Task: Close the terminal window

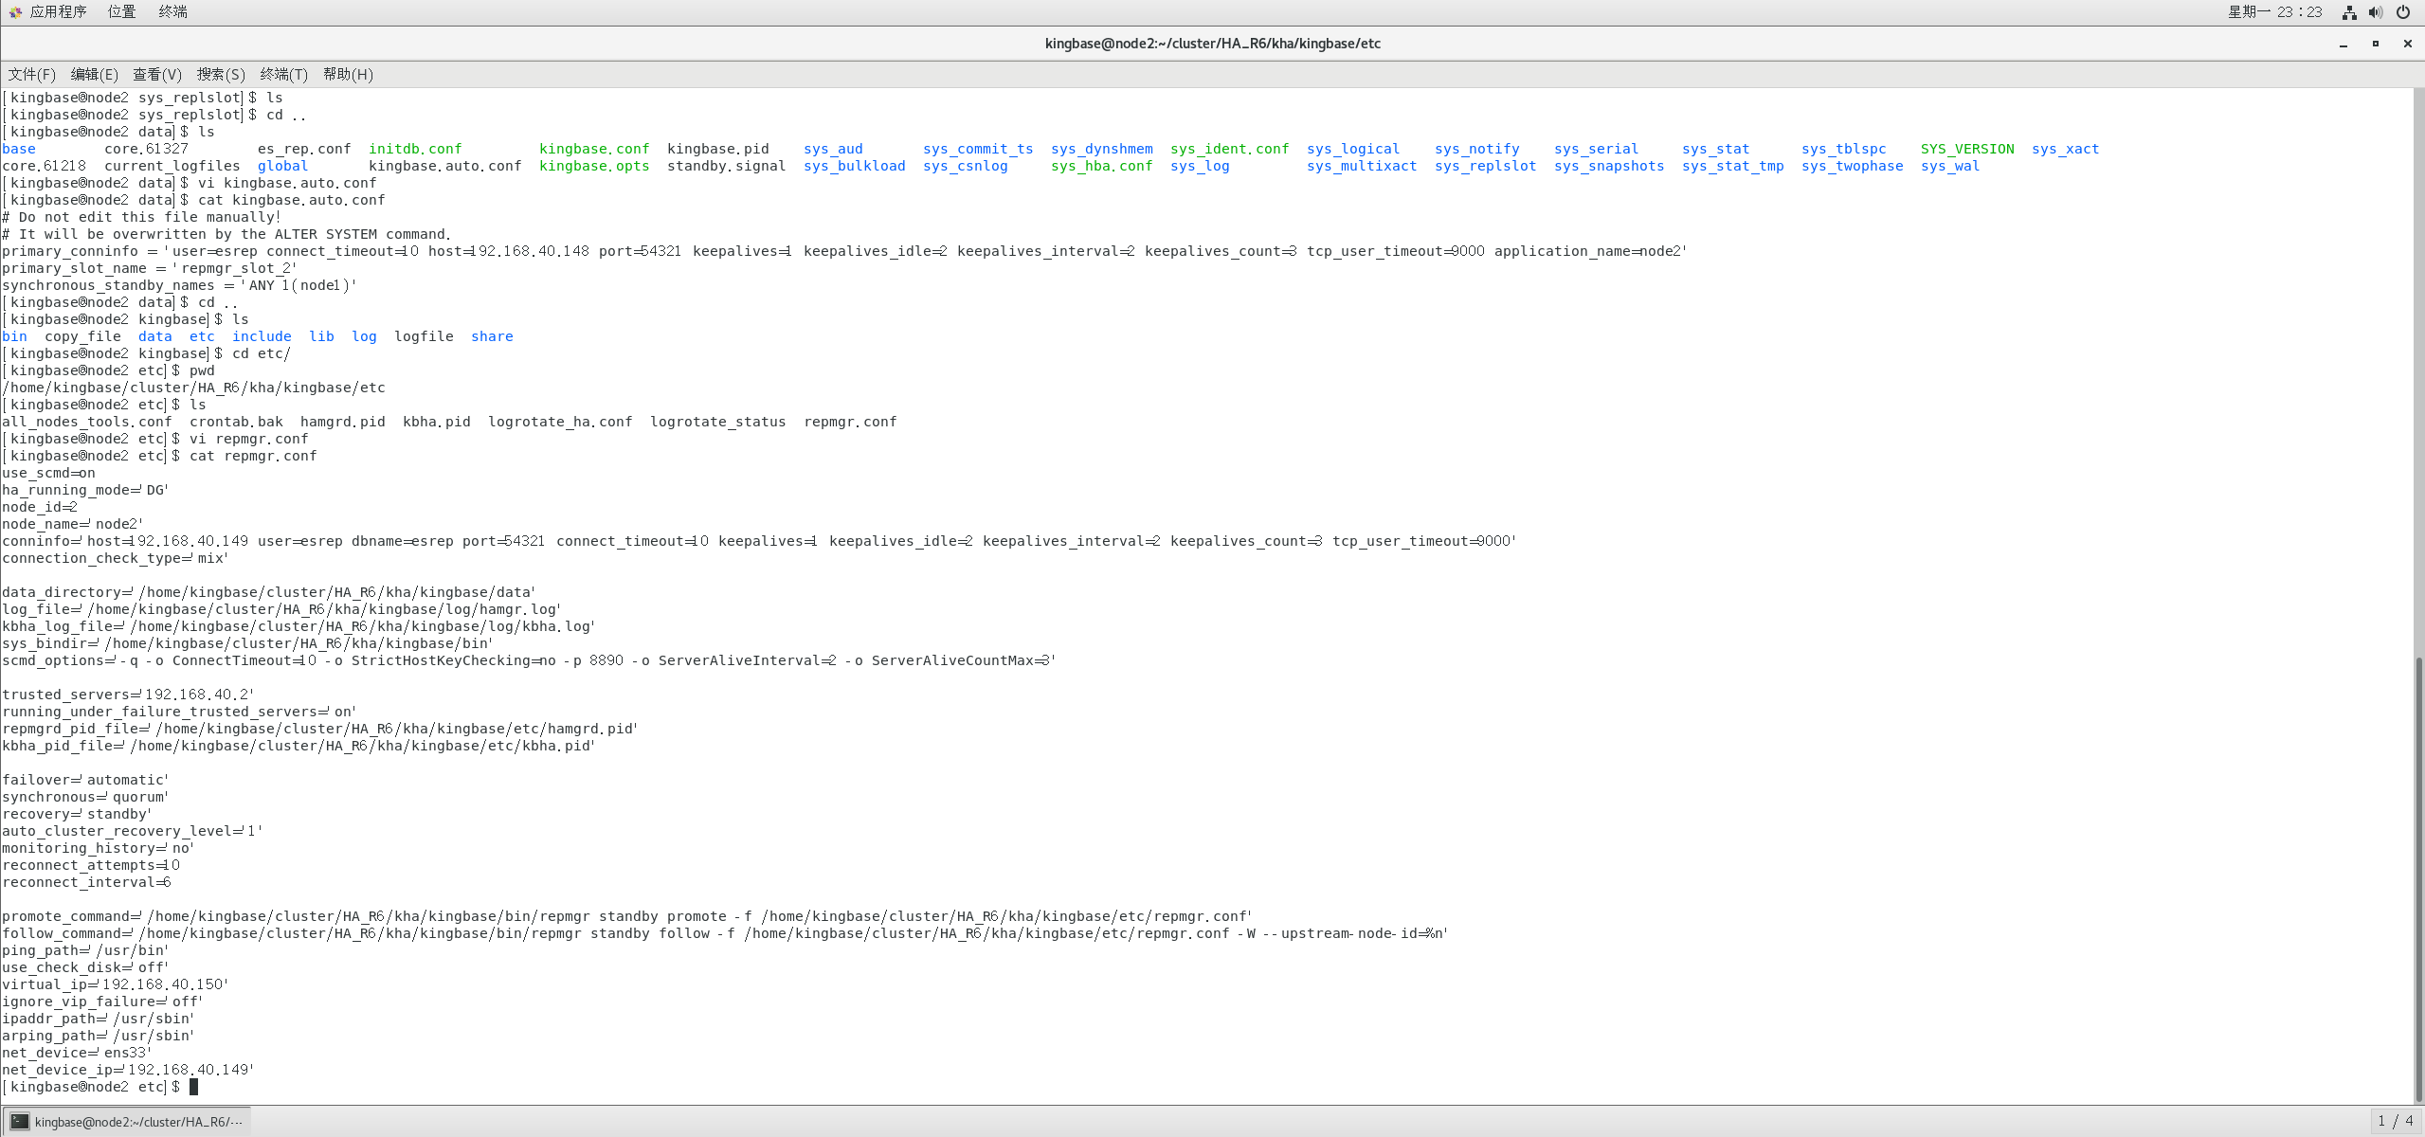Action: coord(2407,44)
